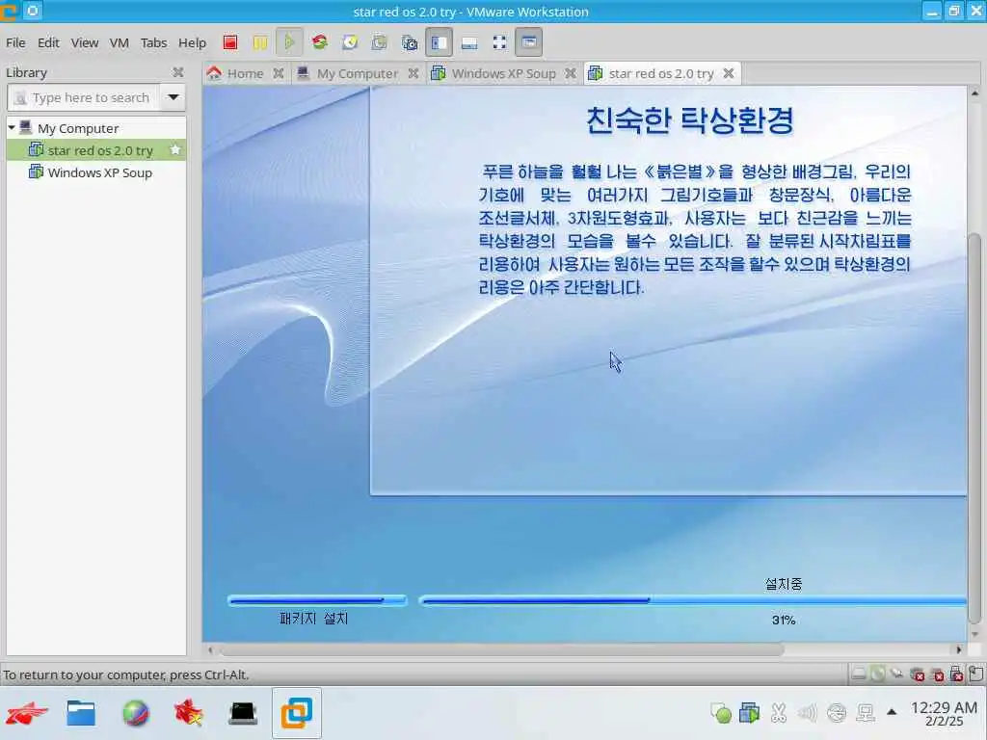
Task: Open the Library search filter dropdown
Action: click(173, 97)
